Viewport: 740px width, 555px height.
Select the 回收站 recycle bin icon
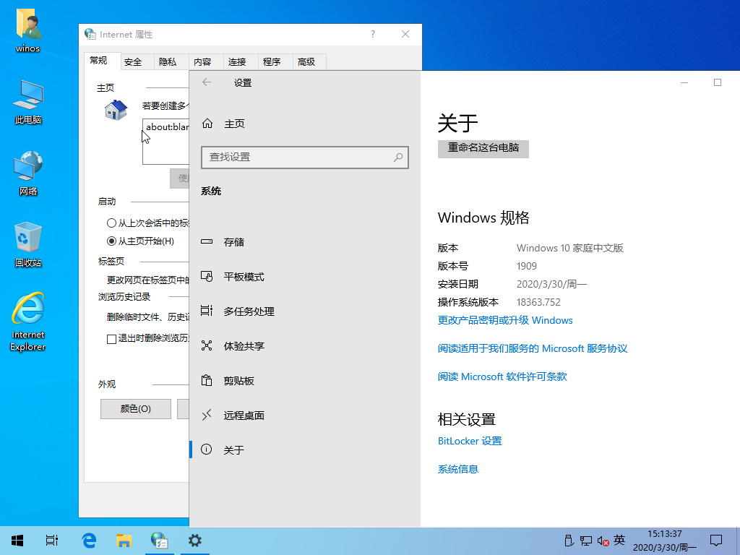[28, 244]
